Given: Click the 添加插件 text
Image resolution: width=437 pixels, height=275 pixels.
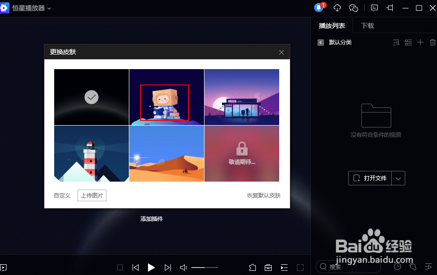Looking at the screenshot, I should [152, 219].
